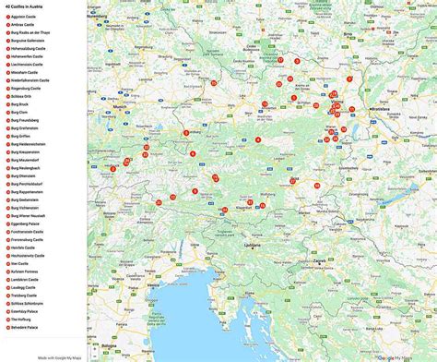
Task: Open The Hofburg list entry
Action: 21,320
